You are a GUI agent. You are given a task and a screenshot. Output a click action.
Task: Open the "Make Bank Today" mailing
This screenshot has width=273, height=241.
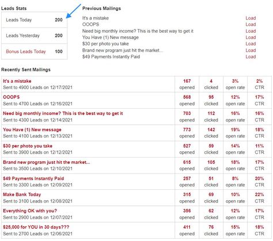tap(22, 194)
